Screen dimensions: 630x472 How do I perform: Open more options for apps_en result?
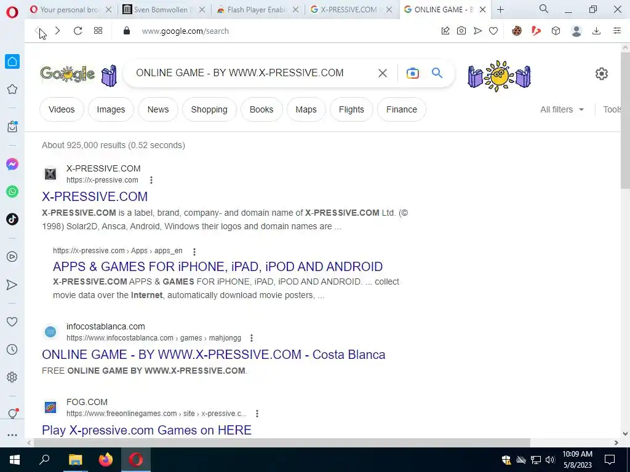194,251
